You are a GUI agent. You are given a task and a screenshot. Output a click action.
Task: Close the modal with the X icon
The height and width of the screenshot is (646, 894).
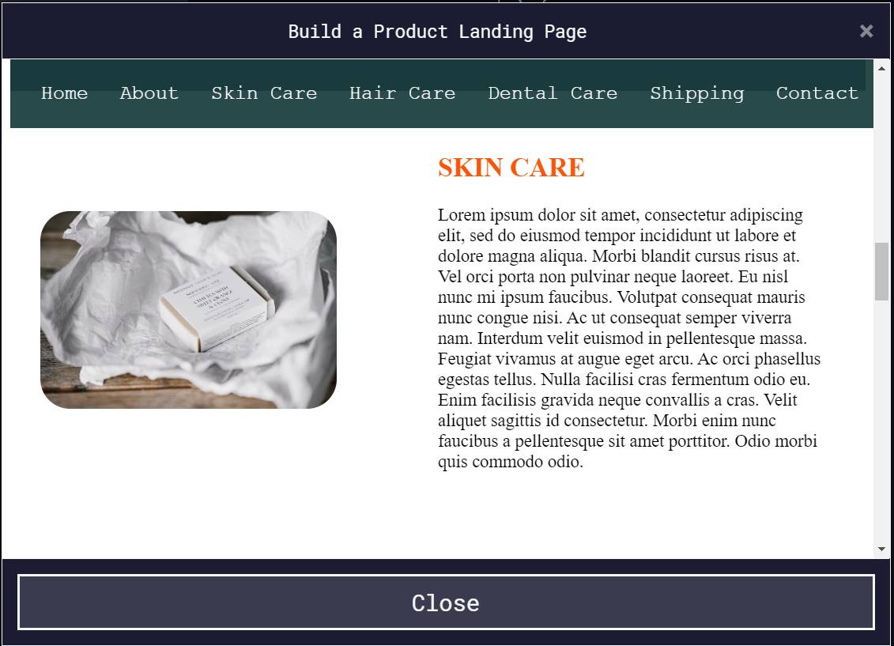click(866, 32)
